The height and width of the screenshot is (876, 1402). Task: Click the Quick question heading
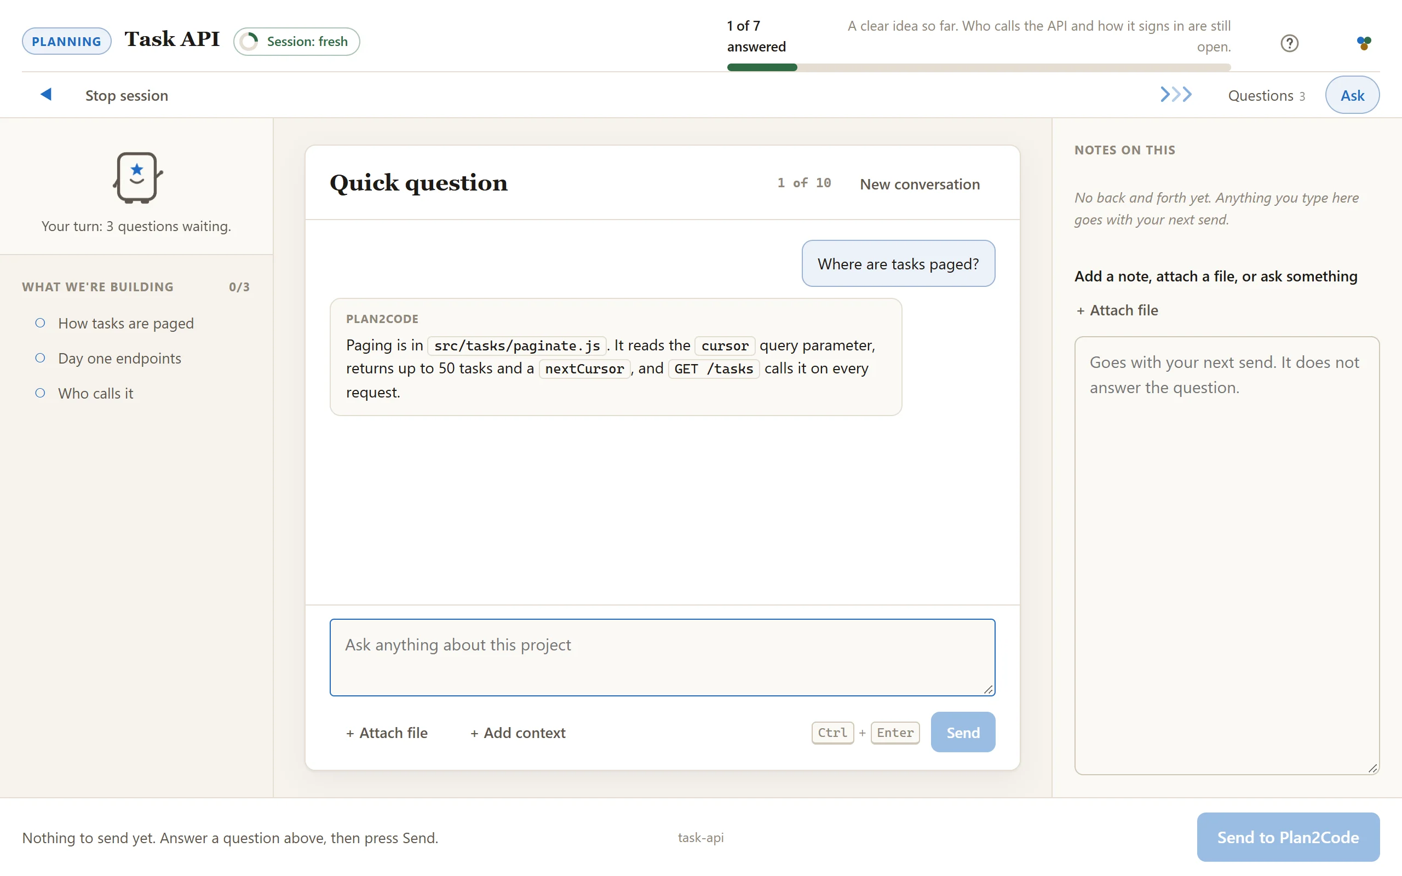[418, 183]
